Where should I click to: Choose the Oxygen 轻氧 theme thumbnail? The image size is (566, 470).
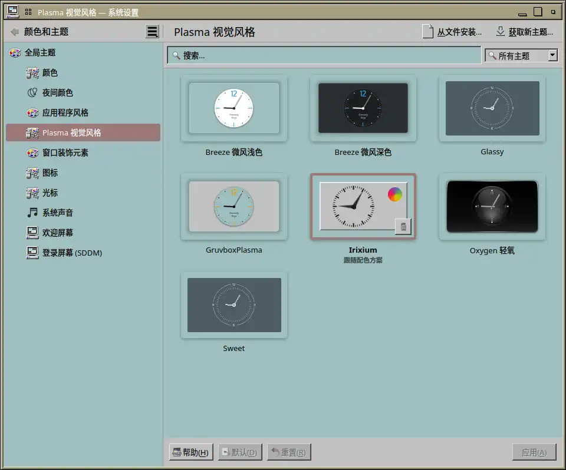[x=492, y=206]
